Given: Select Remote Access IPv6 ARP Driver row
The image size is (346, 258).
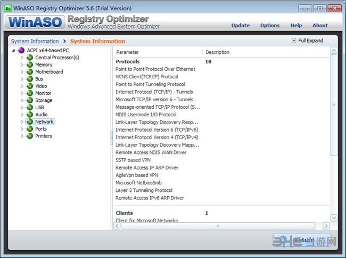Looking at the screenshot, I should click(222, 198).
